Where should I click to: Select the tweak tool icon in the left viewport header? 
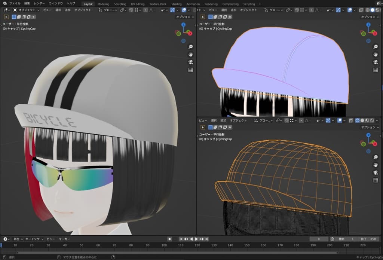click(x=7, y=17)
